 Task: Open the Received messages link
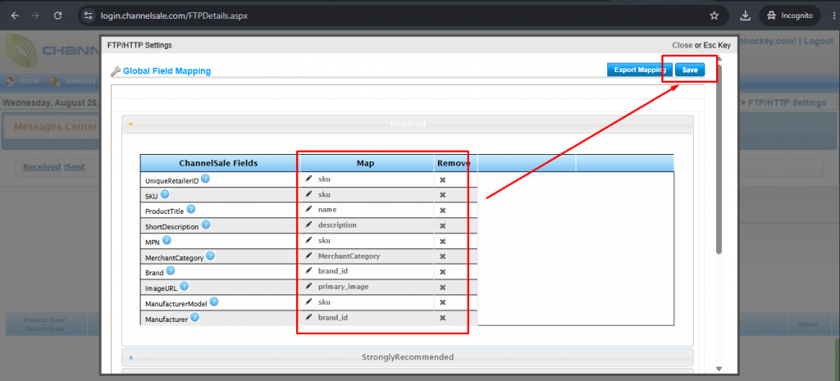pos(41,167)
